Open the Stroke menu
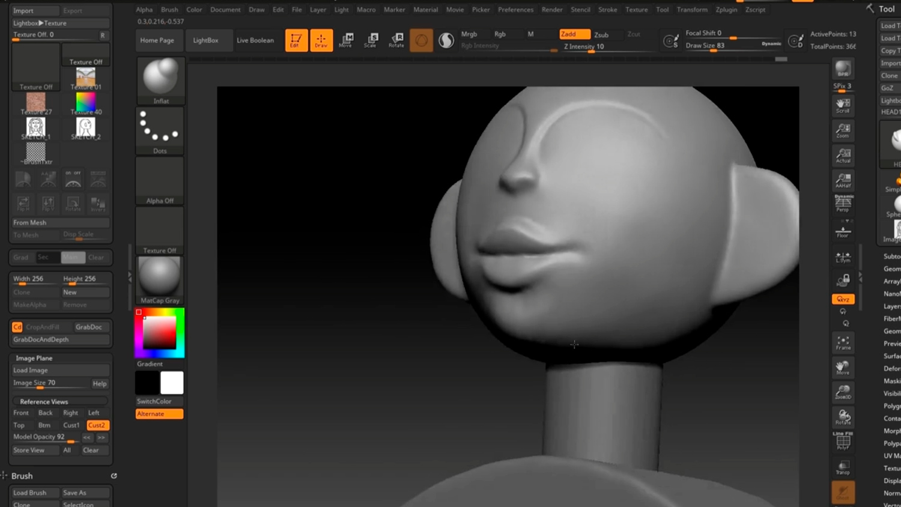The height and width of the screenshot is (507, 901). (x=607, y=10)
